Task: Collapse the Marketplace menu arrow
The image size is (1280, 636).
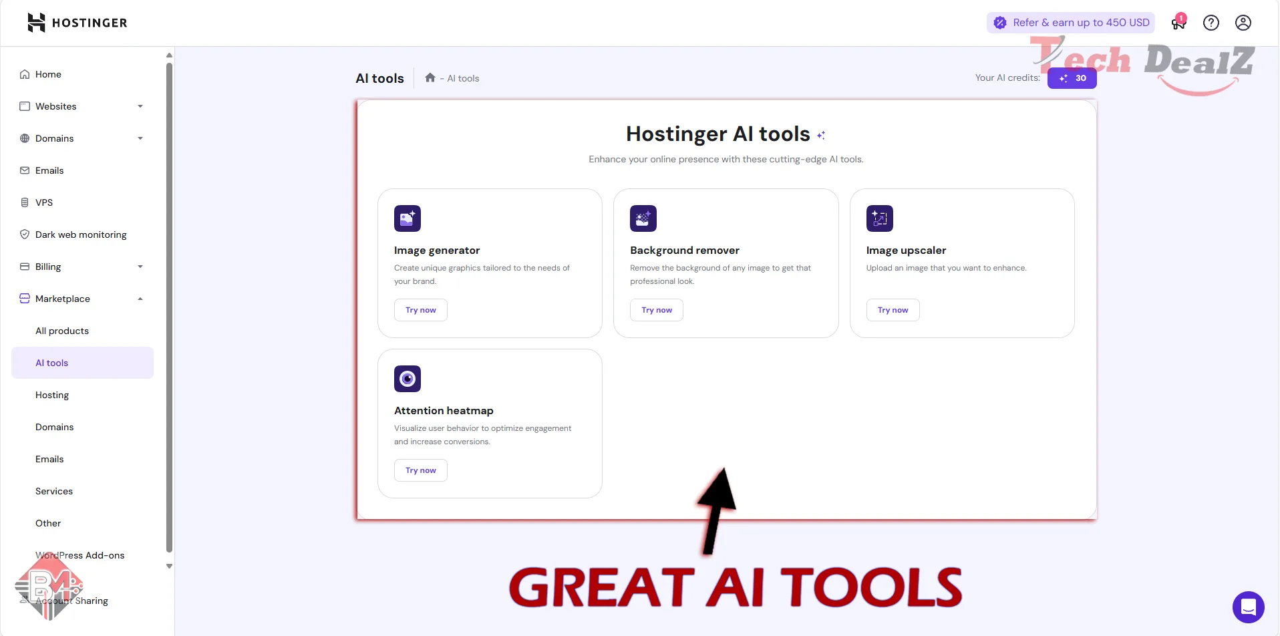Action: pos(140,299)
